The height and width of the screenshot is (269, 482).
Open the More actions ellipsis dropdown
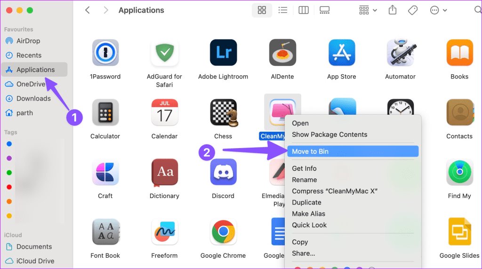coord(438,10)
